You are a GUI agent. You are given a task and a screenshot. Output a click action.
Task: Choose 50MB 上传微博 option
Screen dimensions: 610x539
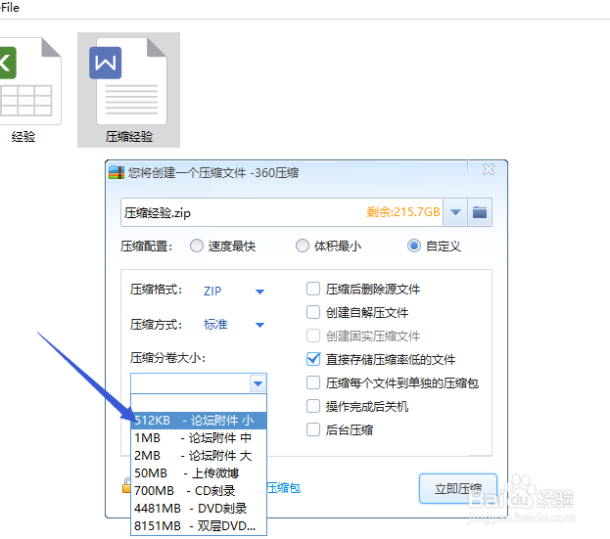[199, 472]
